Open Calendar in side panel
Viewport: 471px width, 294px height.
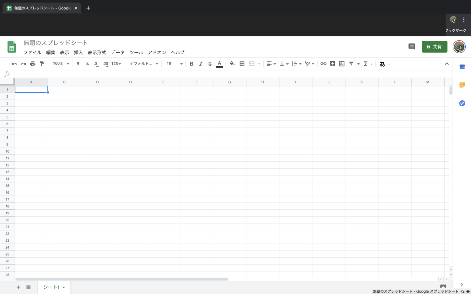(462, 67)
